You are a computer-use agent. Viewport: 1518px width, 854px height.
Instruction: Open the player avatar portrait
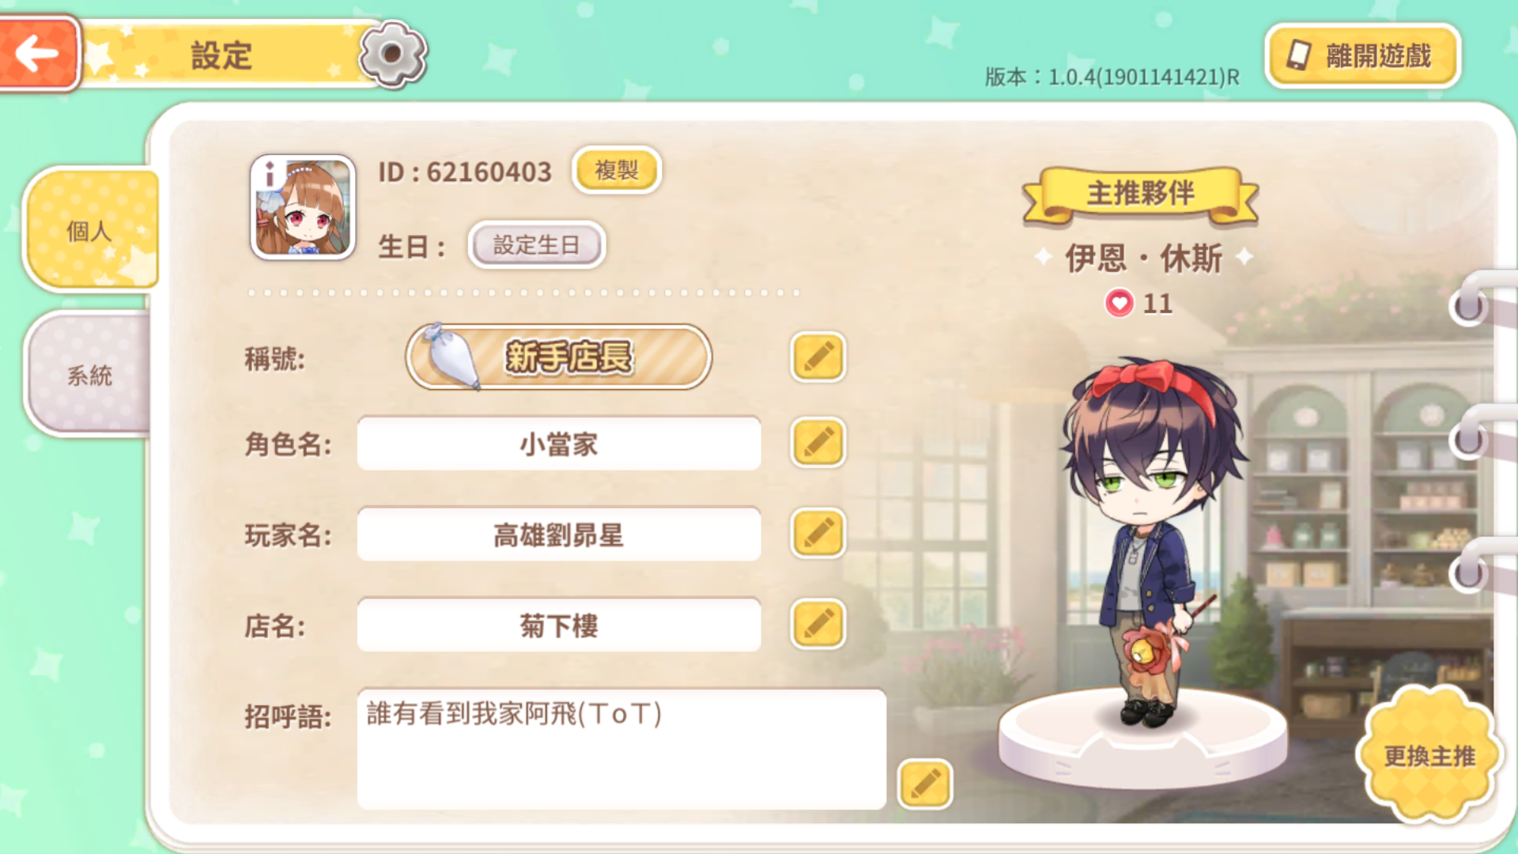[x=303, y=207]
